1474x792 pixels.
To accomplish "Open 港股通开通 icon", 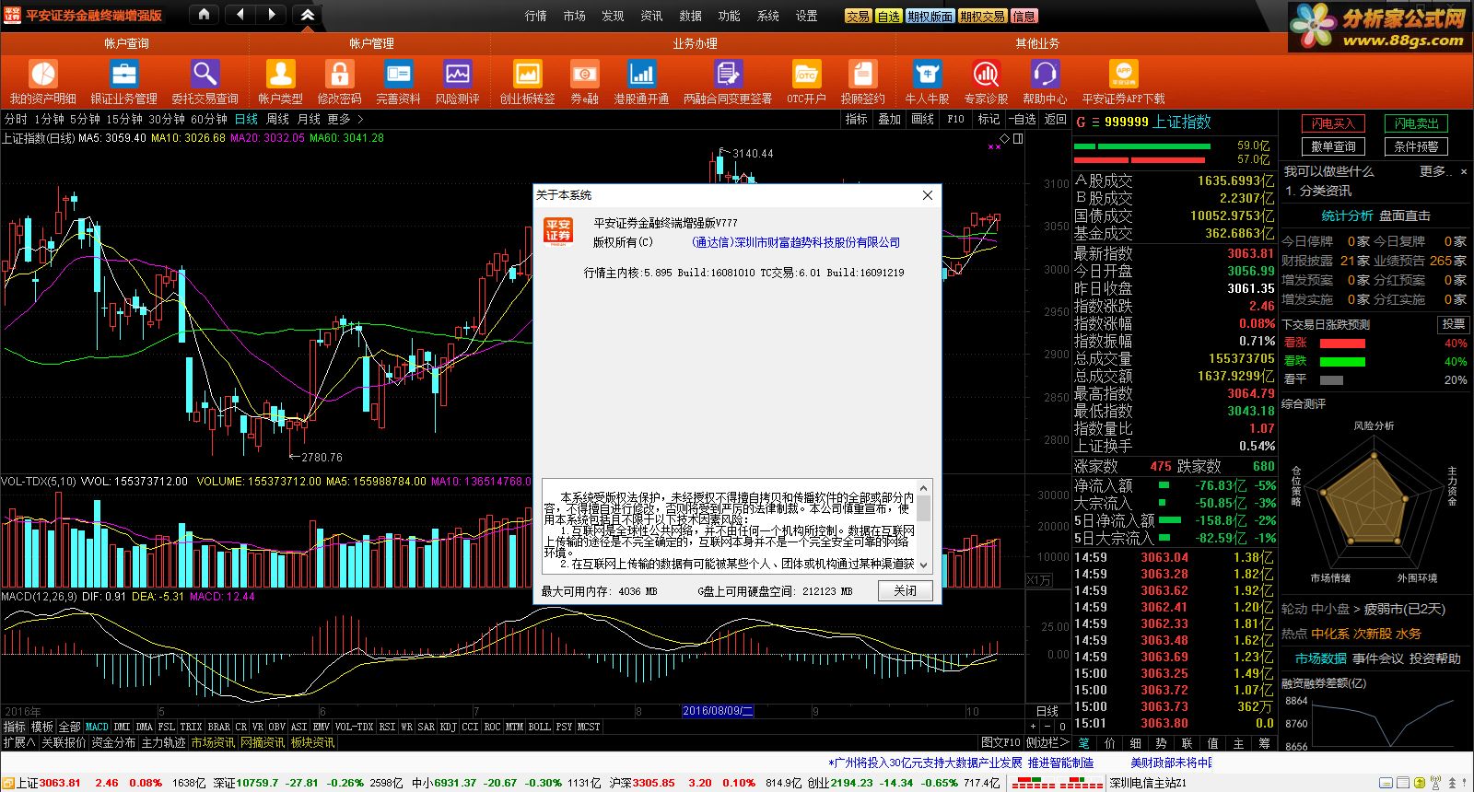I will pos(641,74).
